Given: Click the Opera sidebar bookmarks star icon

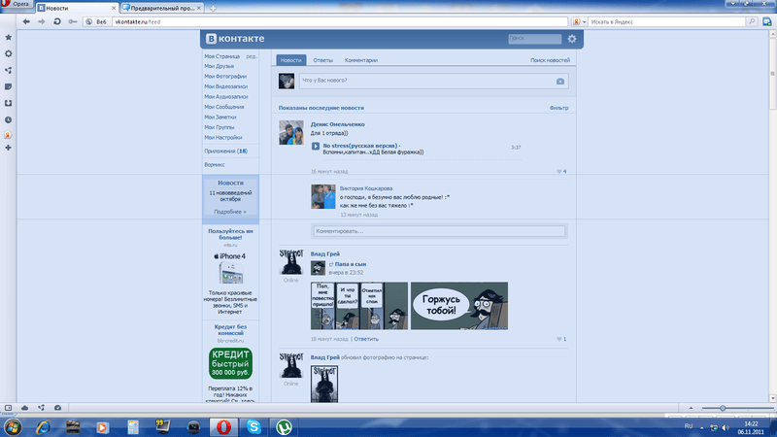Looking at the screenshot, I should [x=9, y=37].
